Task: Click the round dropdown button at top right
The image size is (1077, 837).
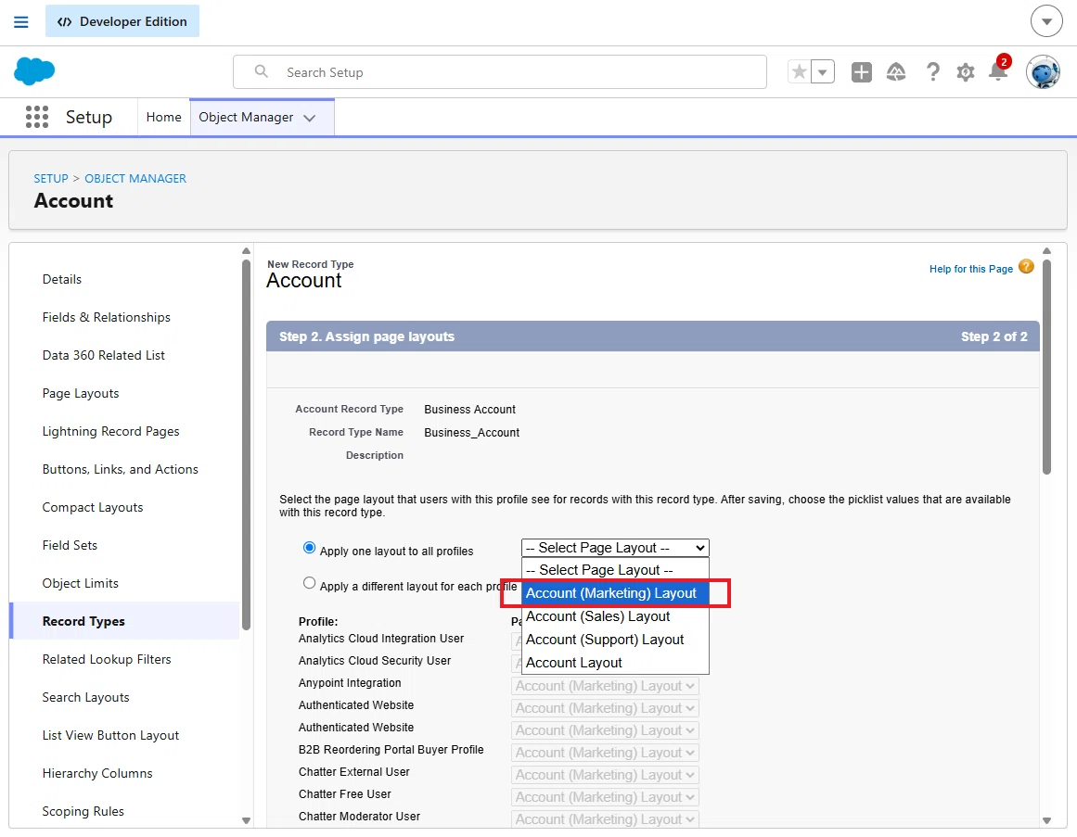Action: pyautogui.click(x=1046, y=22)
